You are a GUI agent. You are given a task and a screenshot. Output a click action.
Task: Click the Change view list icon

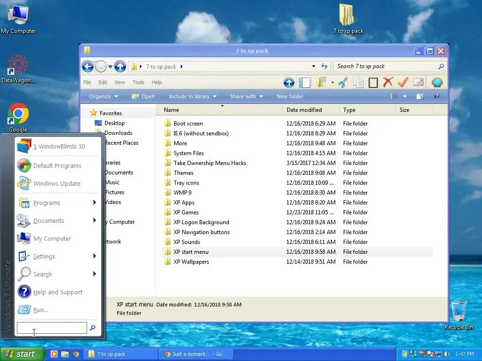pos(394,96)
